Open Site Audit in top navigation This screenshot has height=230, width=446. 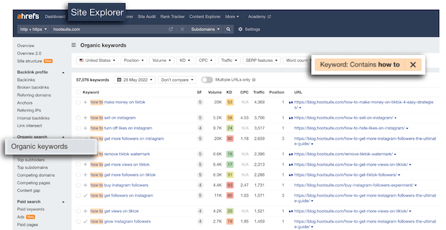pos(146,17)
